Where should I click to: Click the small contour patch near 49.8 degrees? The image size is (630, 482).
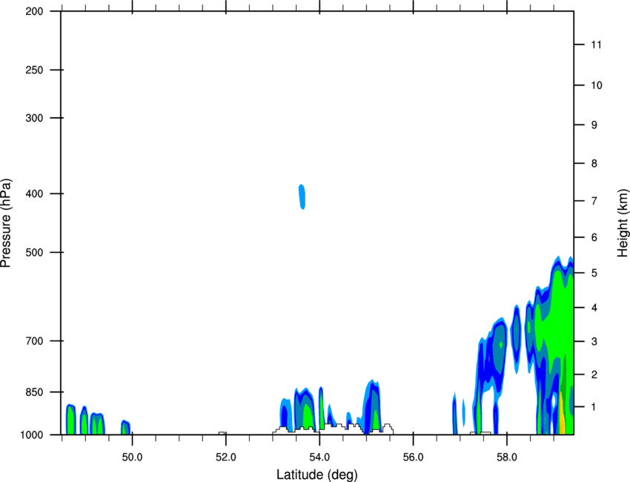click(125, 427)
